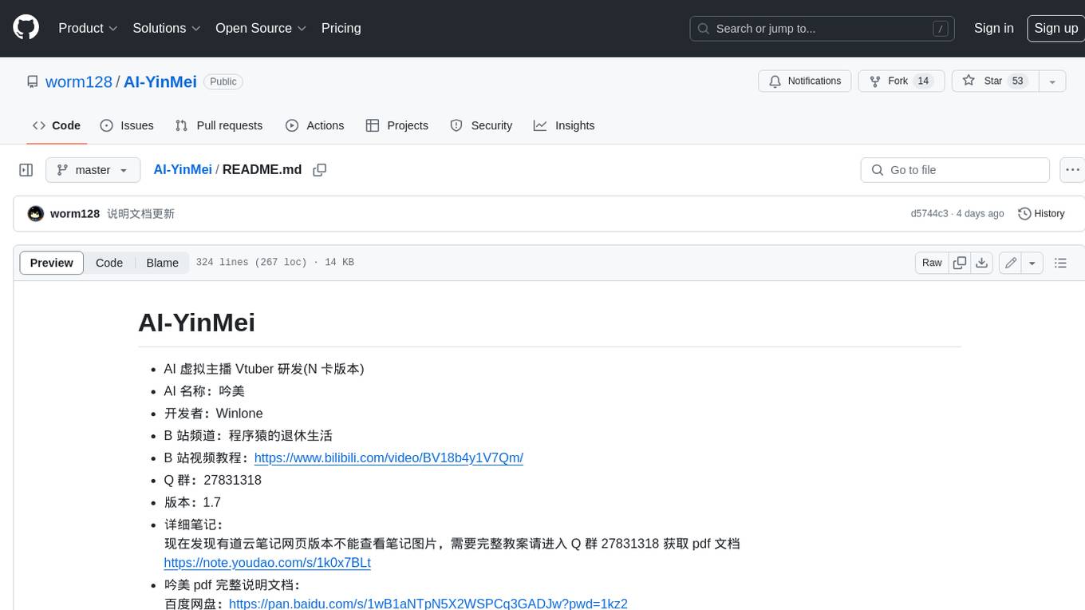Open the commit author worm128 link

(75, 214)
